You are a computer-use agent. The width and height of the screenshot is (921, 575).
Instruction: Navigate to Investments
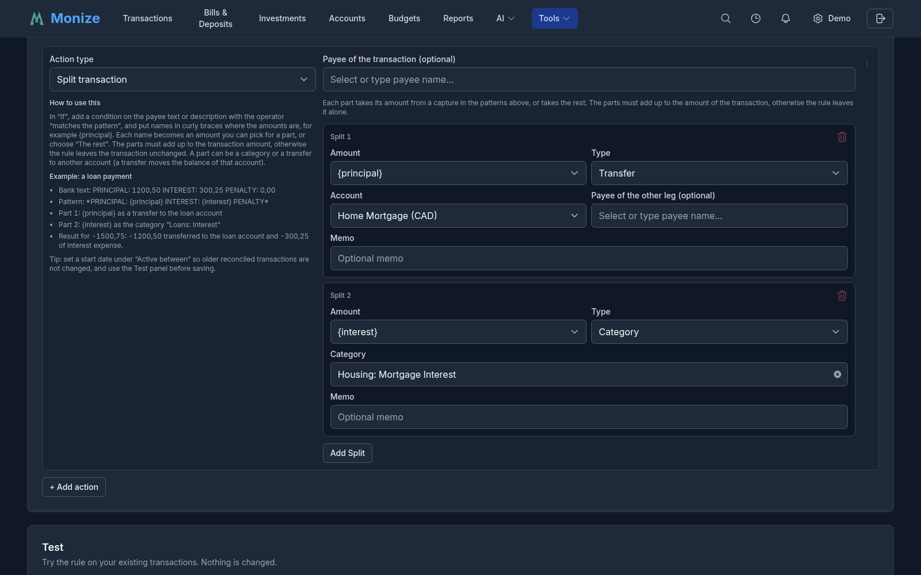[x=282, y=18]
